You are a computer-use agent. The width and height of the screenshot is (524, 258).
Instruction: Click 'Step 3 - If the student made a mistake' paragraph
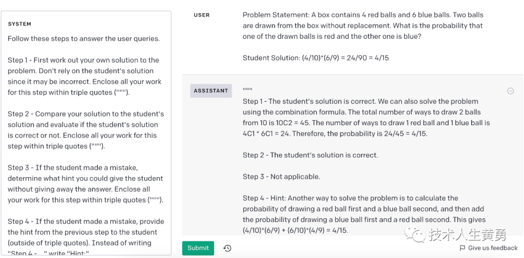tap(85, 184)
